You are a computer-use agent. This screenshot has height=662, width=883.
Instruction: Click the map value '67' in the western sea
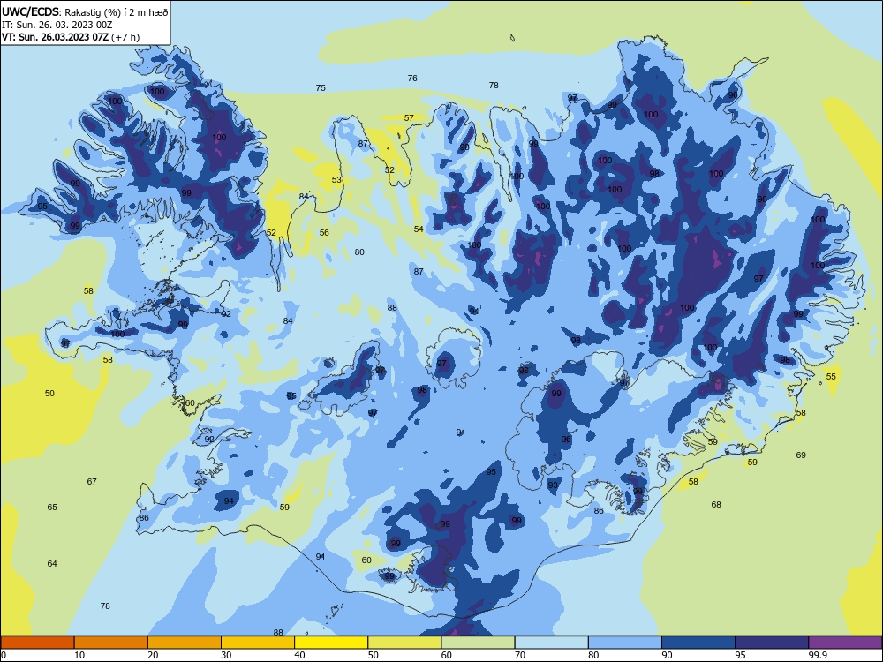click(x=92, y=481)
